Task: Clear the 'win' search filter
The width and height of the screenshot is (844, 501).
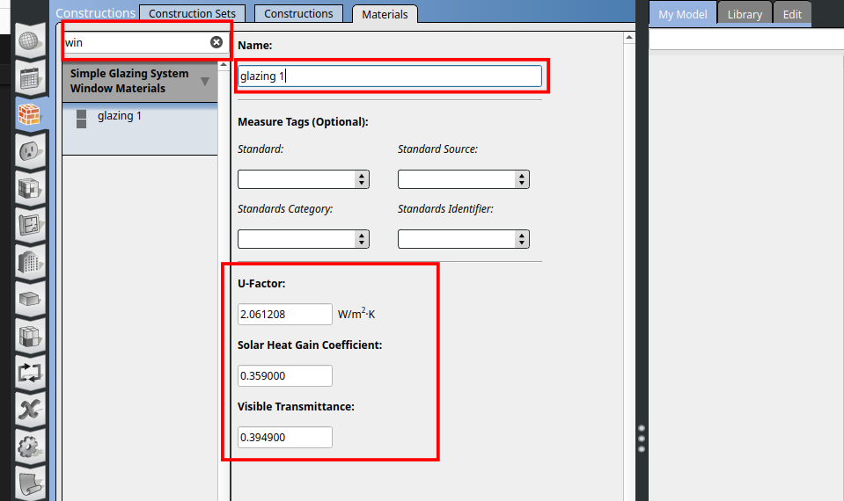Action: 217,42
